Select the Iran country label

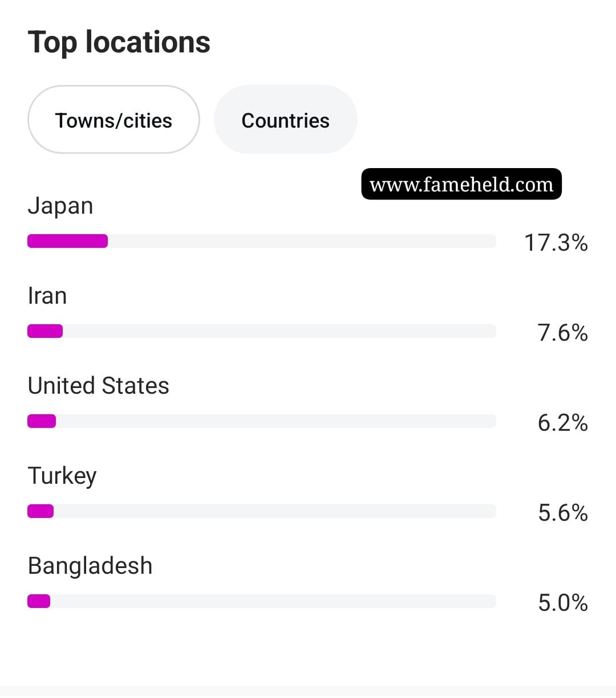coord(47,296)
